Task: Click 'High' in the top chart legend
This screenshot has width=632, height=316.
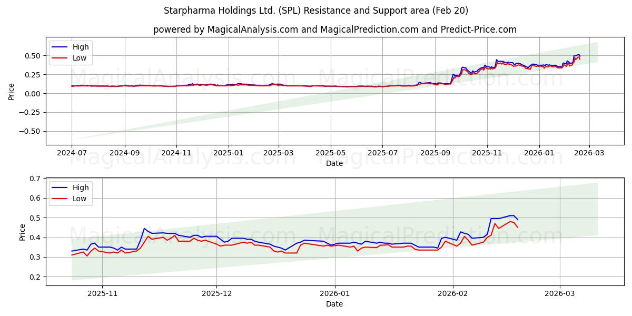Action: click(81, 47)
